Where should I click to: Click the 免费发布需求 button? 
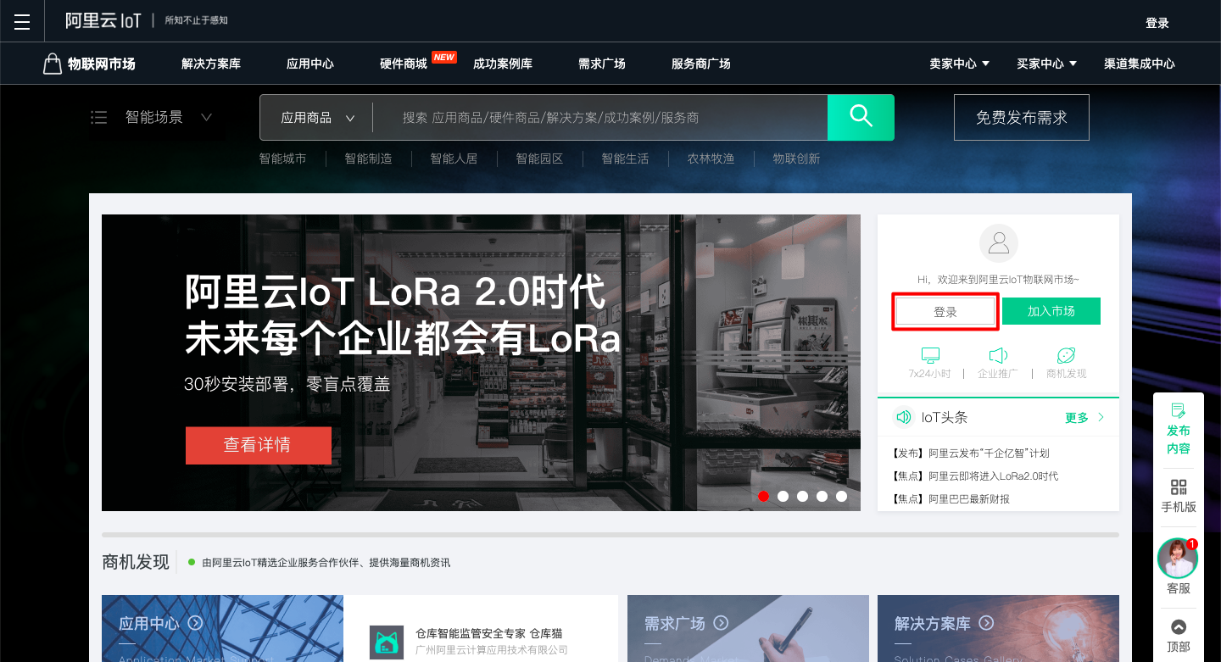point(1022,117)
